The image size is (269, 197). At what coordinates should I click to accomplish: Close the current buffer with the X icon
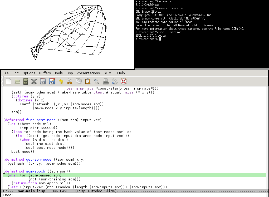click(34, 81)
